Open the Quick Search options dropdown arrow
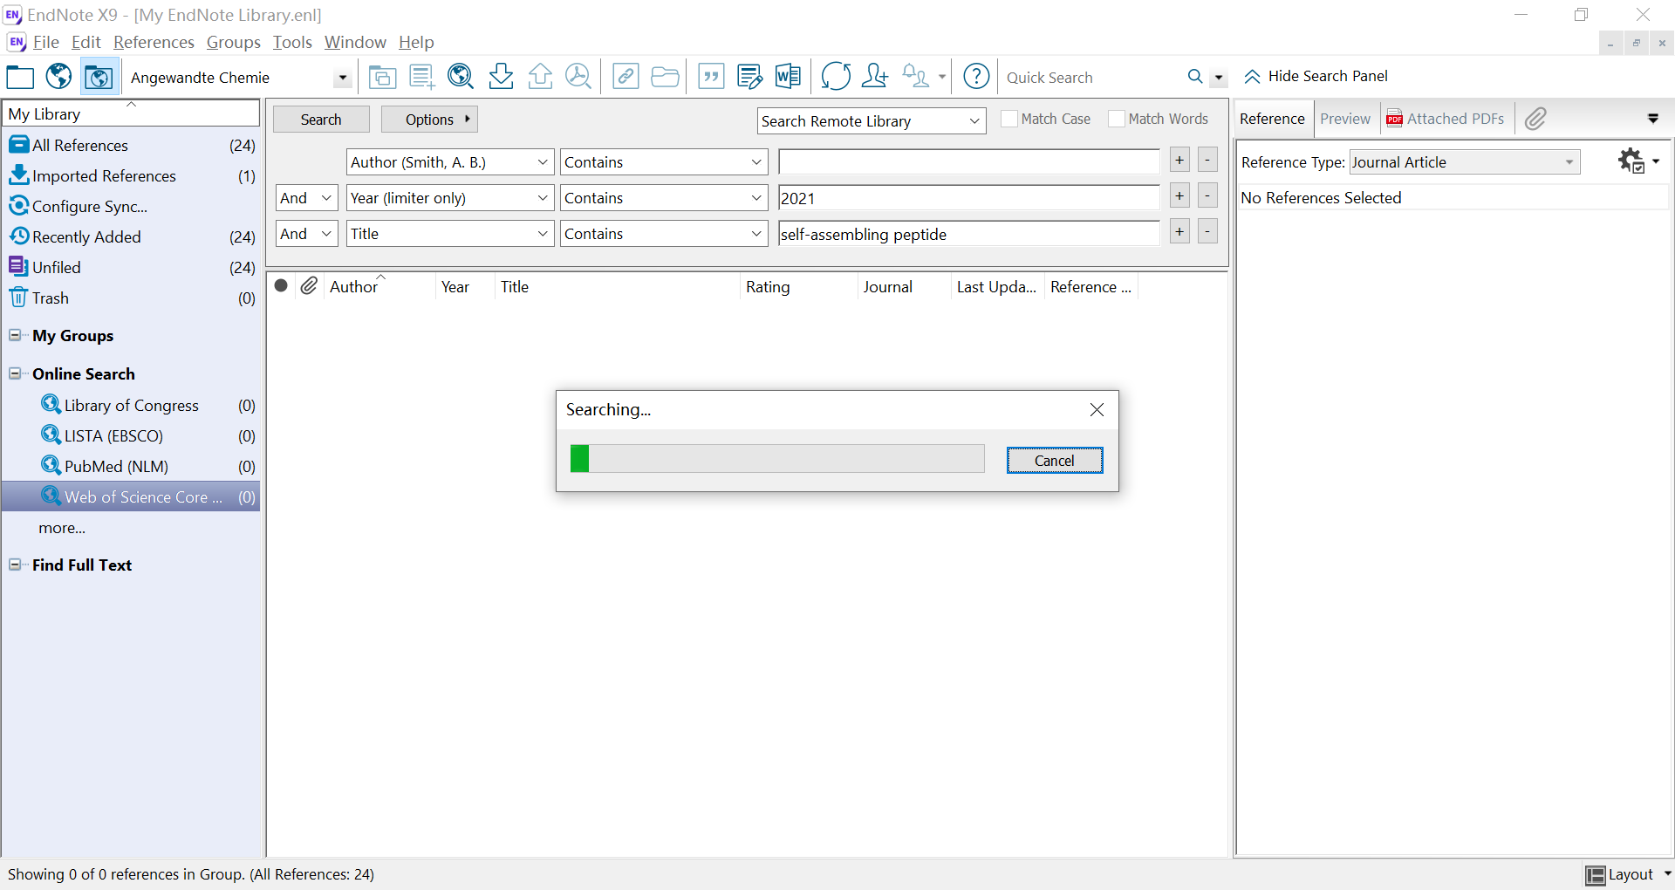Viewport: 1675px width, 890px height. pyautogui.click(x=1219, y=78)
